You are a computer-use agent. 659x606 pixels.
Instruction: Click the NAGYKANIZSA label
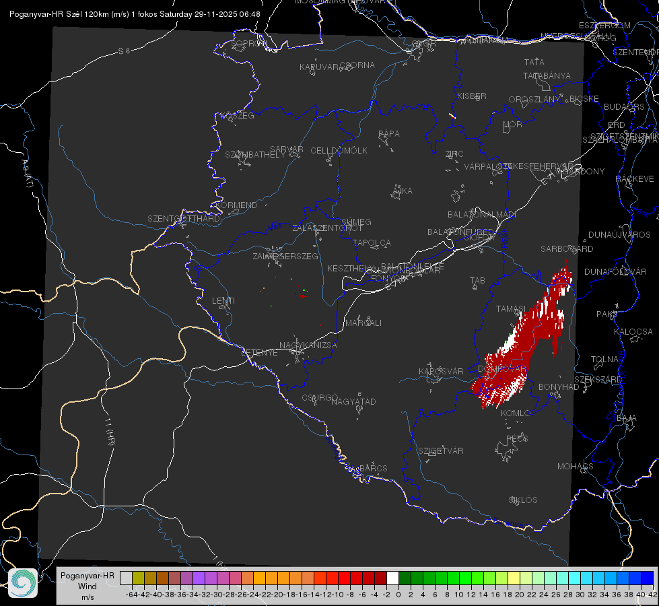[x=308, y=345]
